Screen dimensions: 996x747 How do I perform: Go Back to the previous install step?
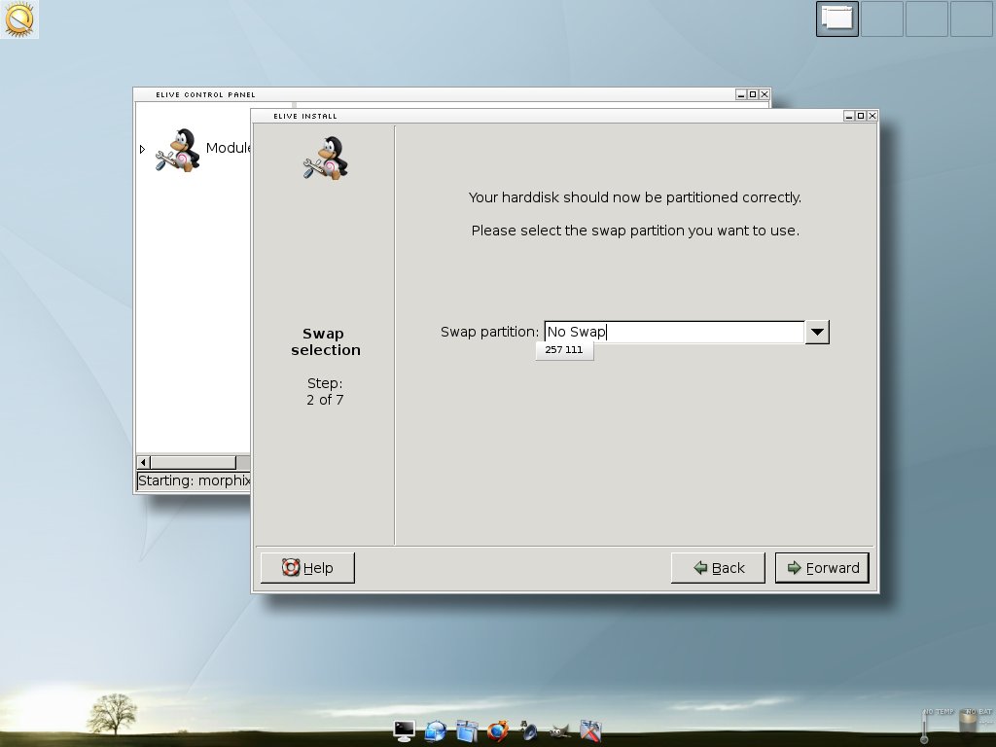click(x=719, y=568)
